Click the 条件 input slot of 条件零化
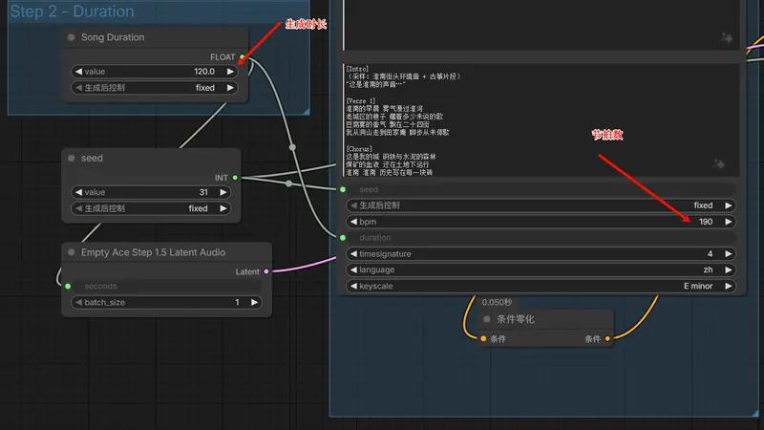The height and width of the screenshot is (430, 764). pos(483,338)
